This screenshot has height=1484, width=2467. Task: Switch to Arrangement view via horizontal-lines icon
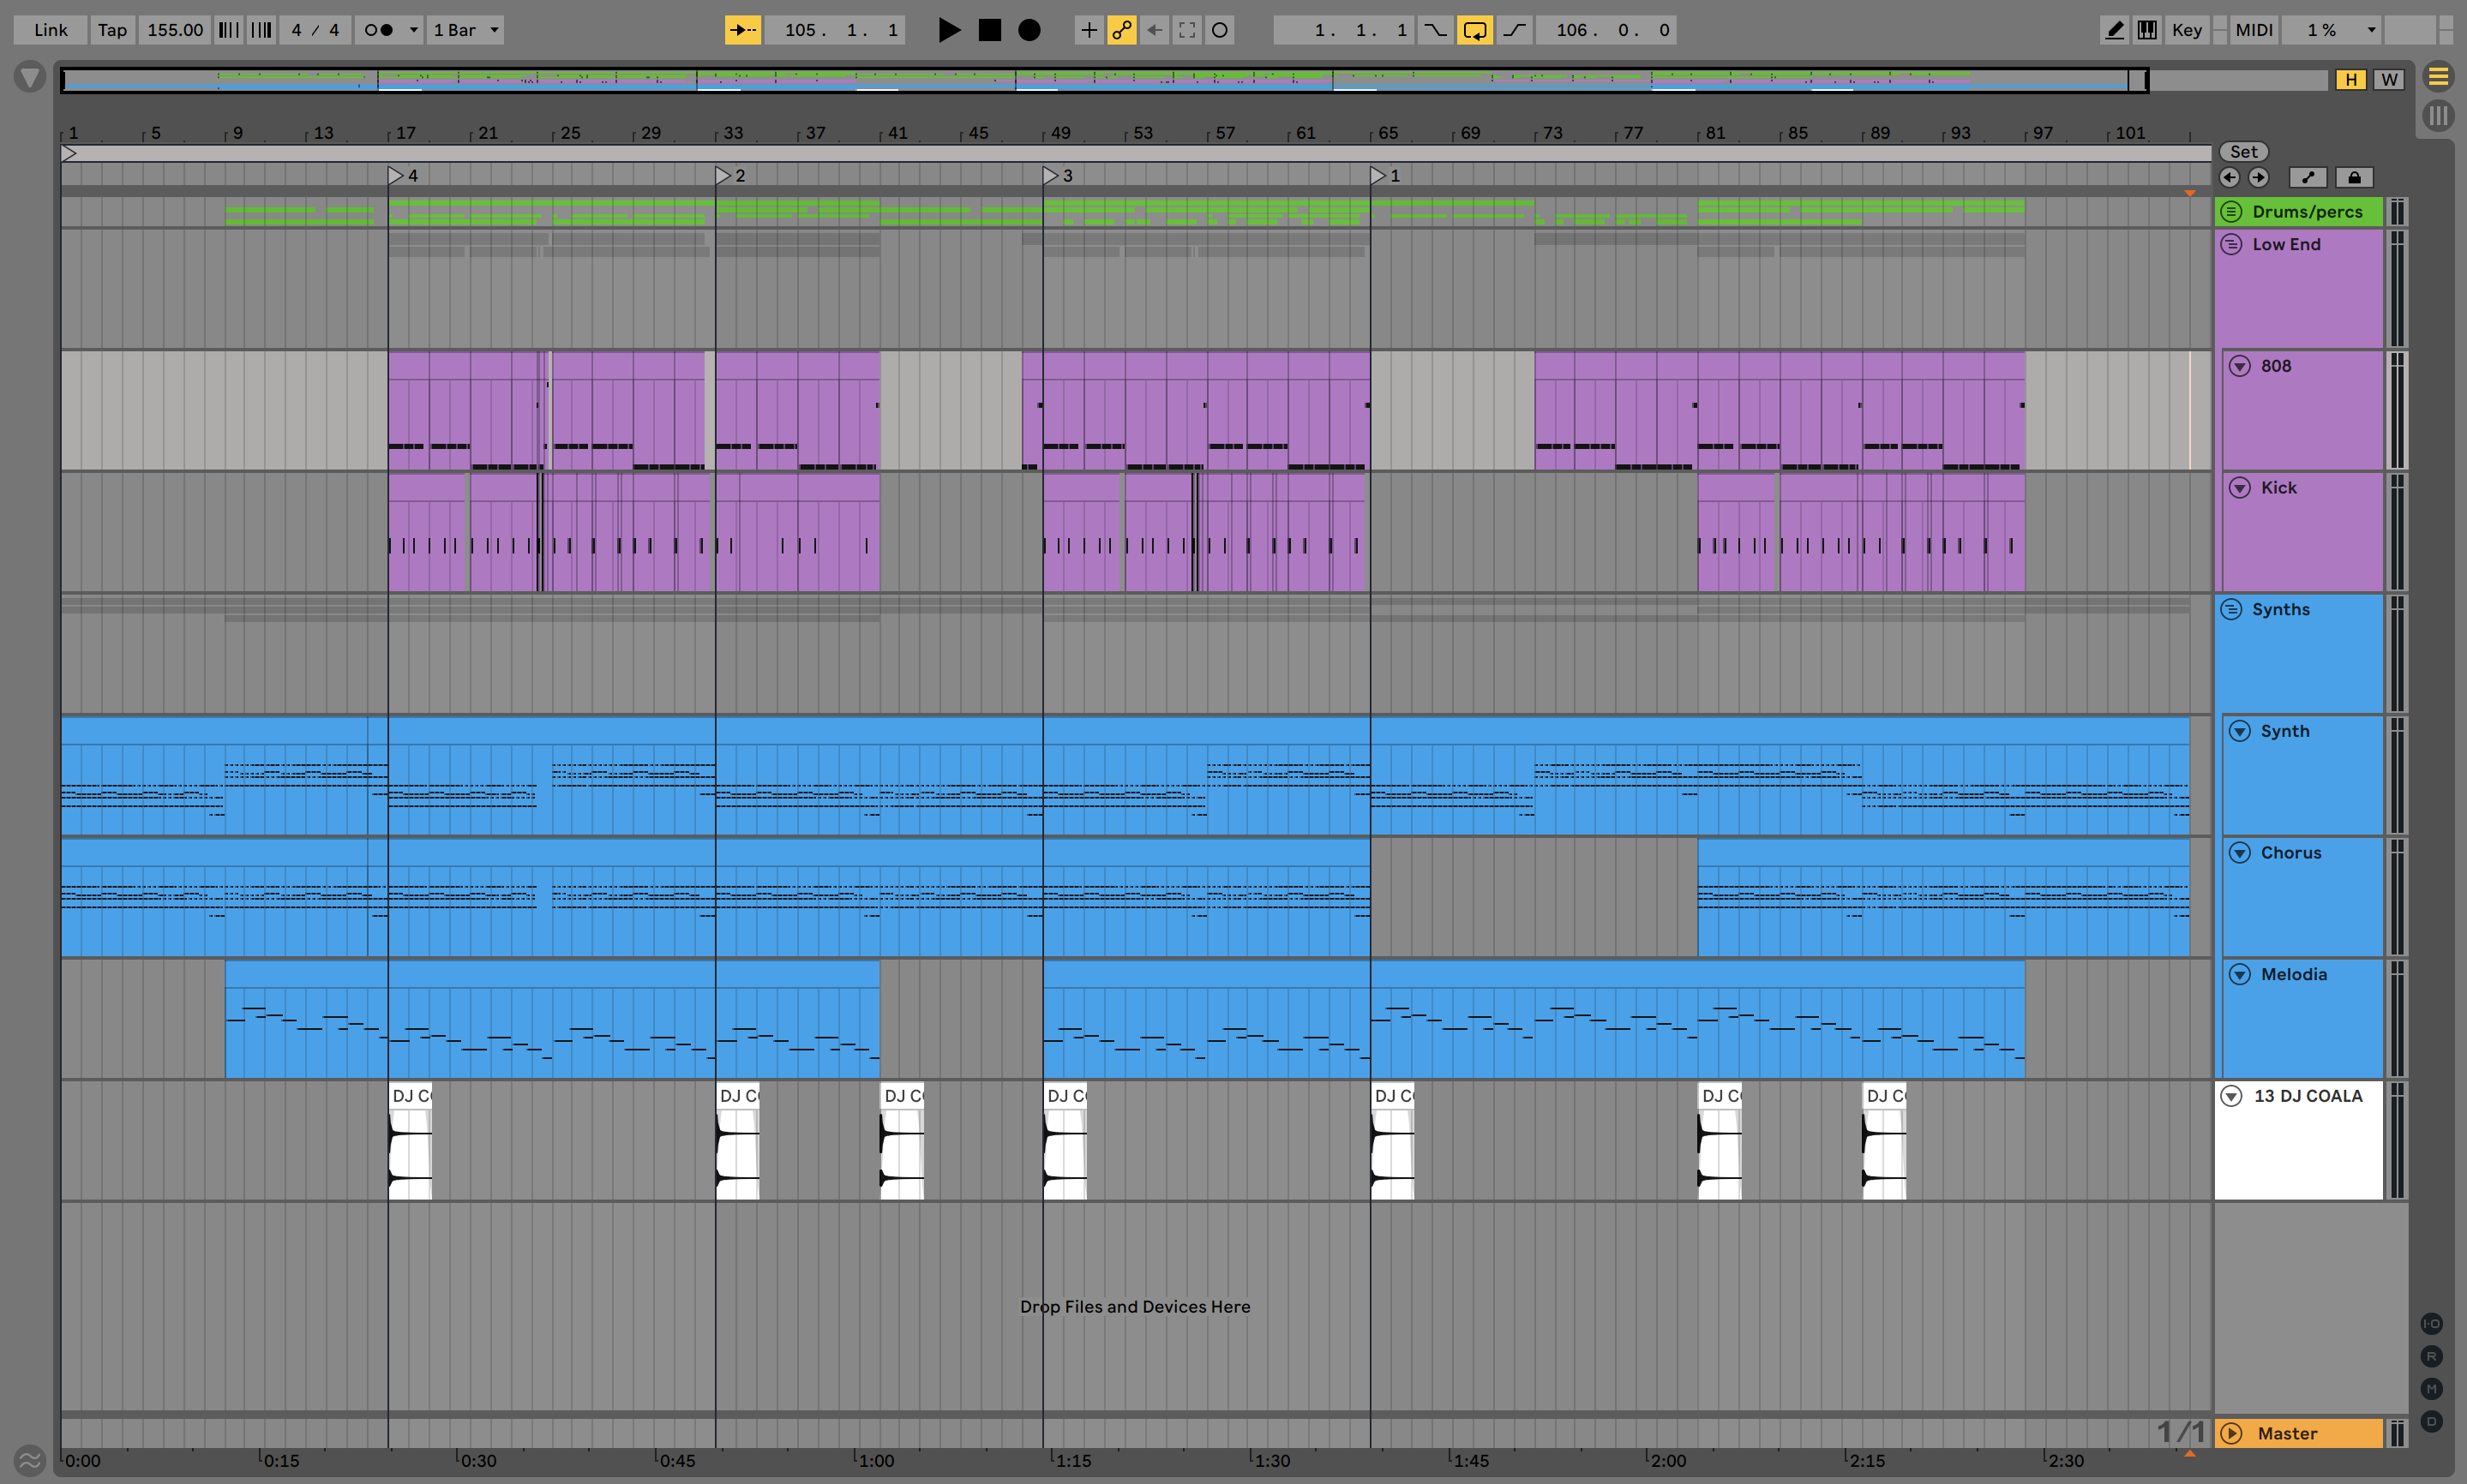pos(2439,76)
